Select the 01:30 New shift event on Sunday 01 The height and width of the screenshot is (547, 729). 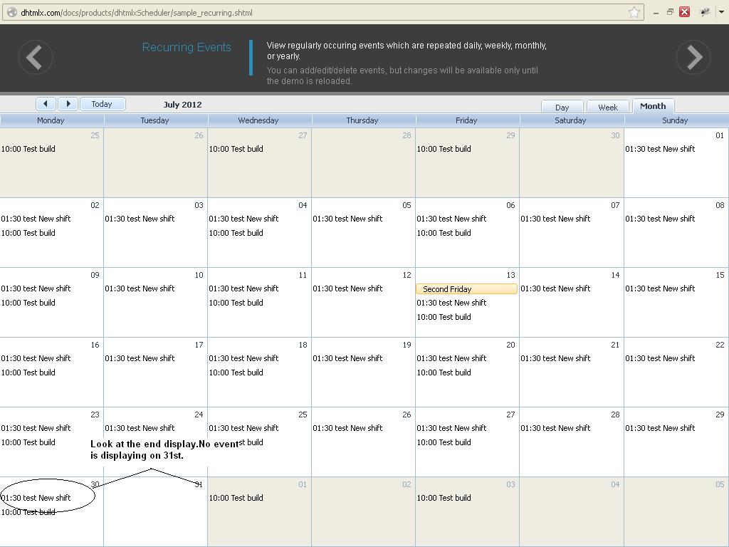pyautogui.click(x=660, y=149)
